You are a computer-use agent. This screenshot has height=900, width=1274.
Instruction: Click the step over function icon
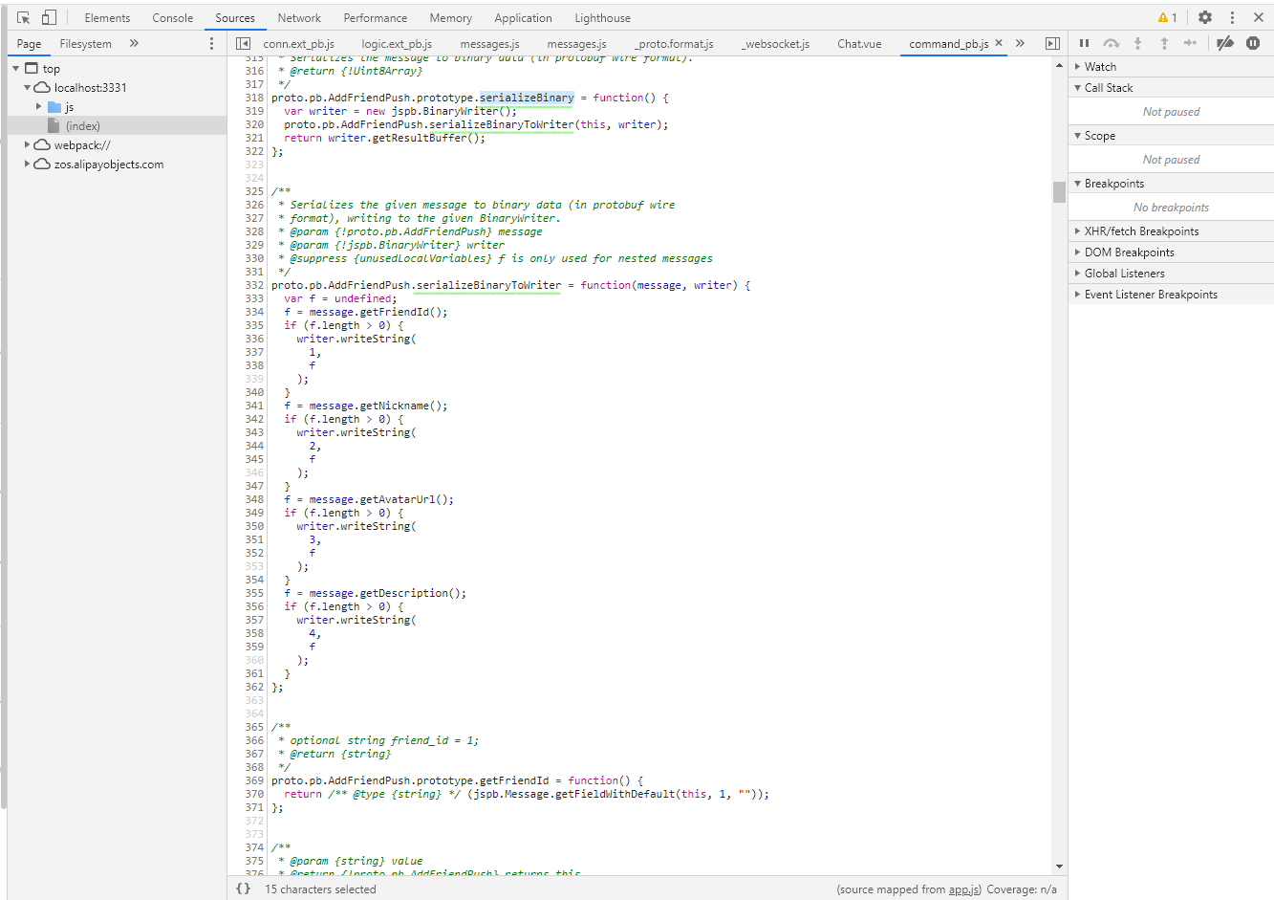point(1111,43)
